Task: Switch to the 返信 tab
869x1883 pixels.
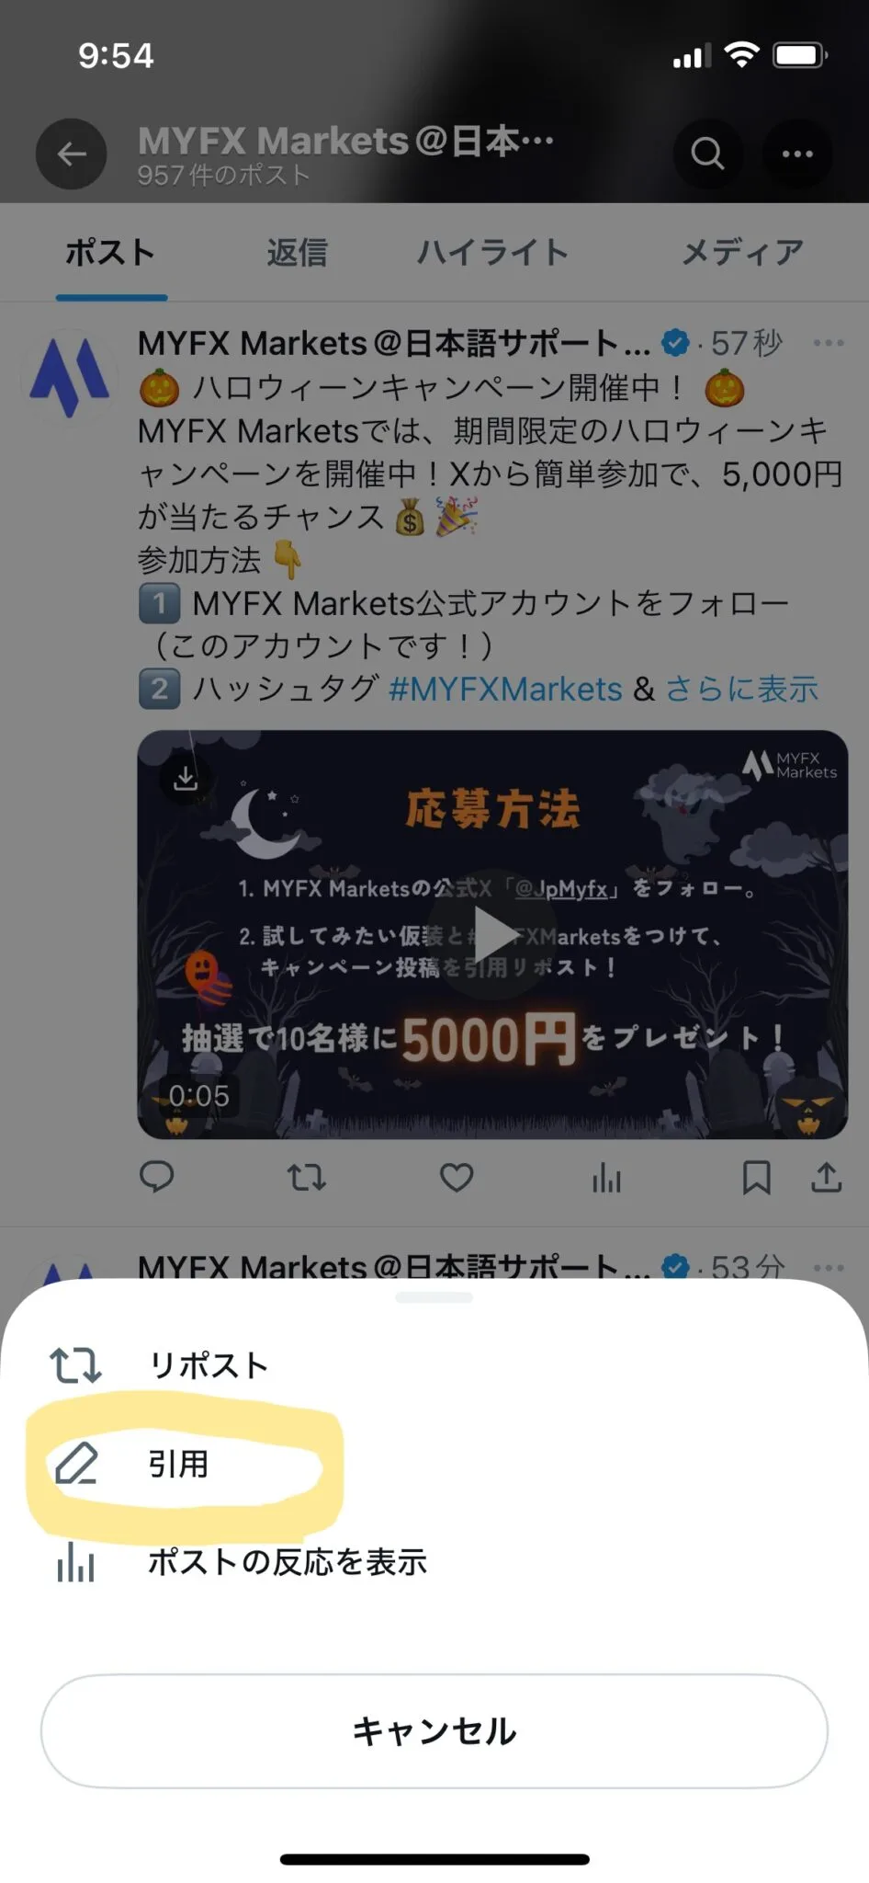Action: point(297,252)
